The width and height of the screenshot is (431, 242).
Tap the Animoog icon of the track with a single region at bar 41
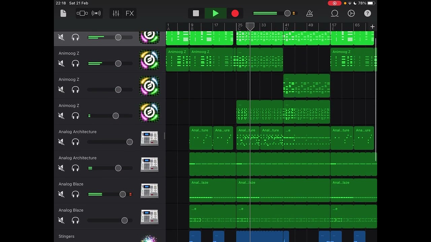(x=149, y=86)
